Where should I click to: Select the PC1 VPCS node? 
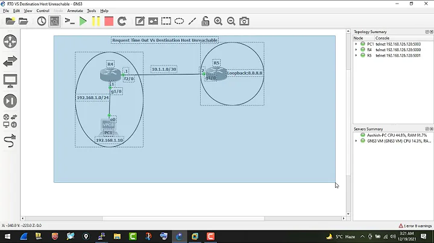click(108, 127)
